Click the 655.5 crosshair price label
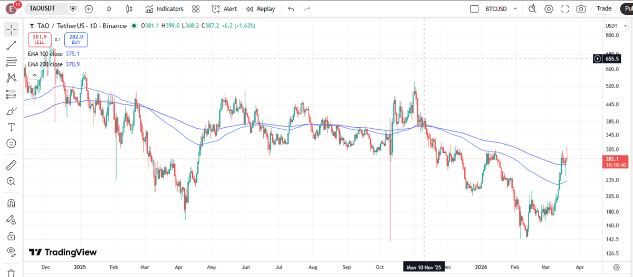 (x=612, y=59)
